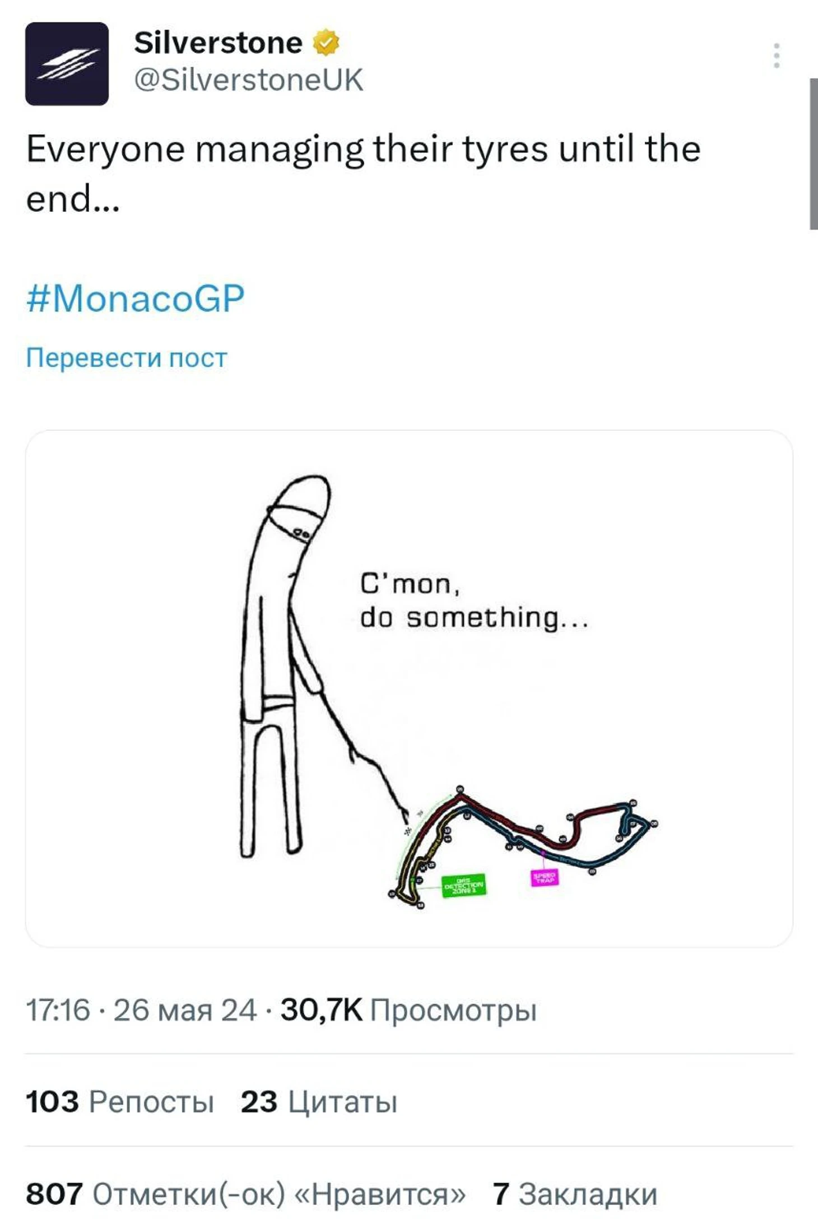Click the 7 Закладки count

(575, 1193)
